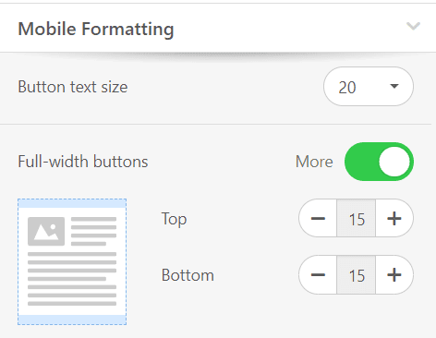Toggle the Full-width buttons switch off
This screenshot has height=338, width=436.
click(379, 162)
